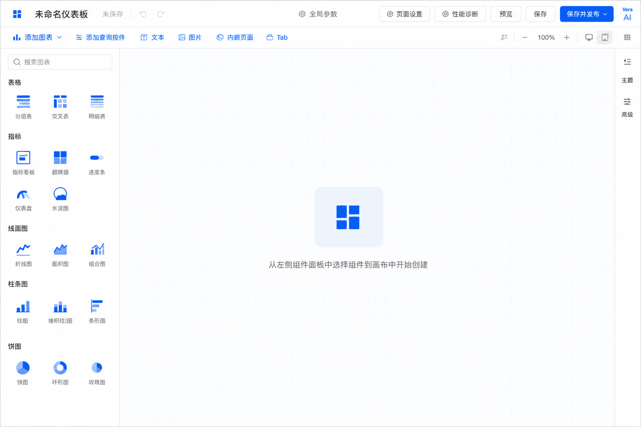641x427 pixels.
Task: Pick the 玫瑰图 rose chart
Action: click(97, 373)
